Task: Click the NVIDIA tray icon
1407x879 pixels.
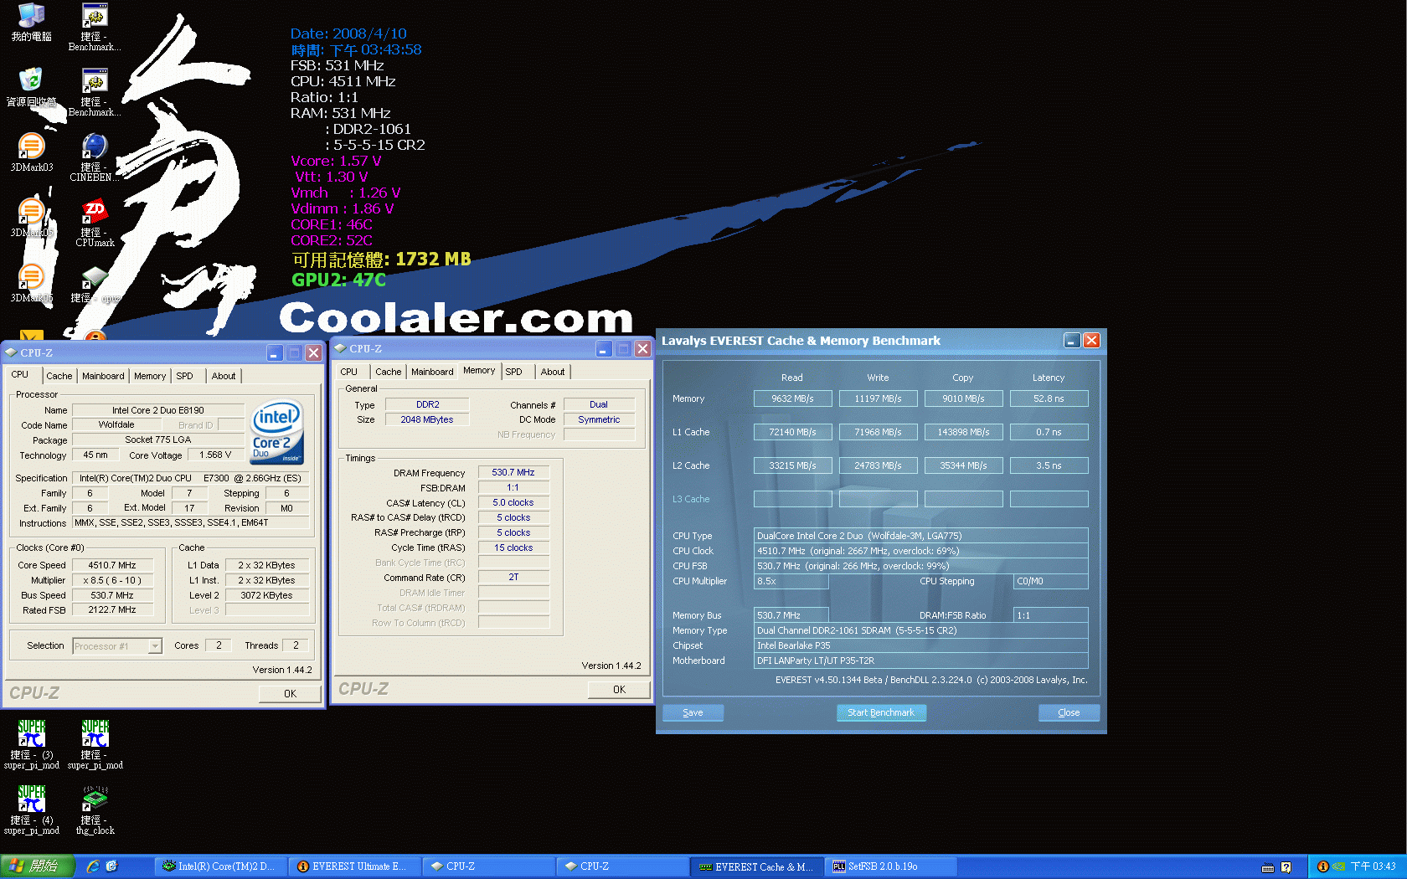Action: tap(1339, 866)
